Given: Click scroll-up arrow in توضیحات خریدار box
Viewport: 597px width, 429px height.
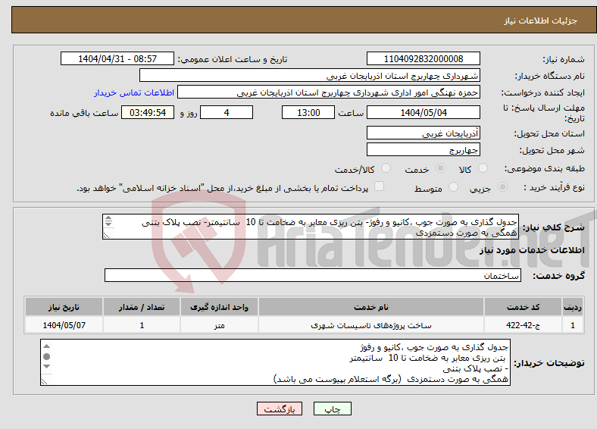Looking at the screenshot, I should 46,346.
